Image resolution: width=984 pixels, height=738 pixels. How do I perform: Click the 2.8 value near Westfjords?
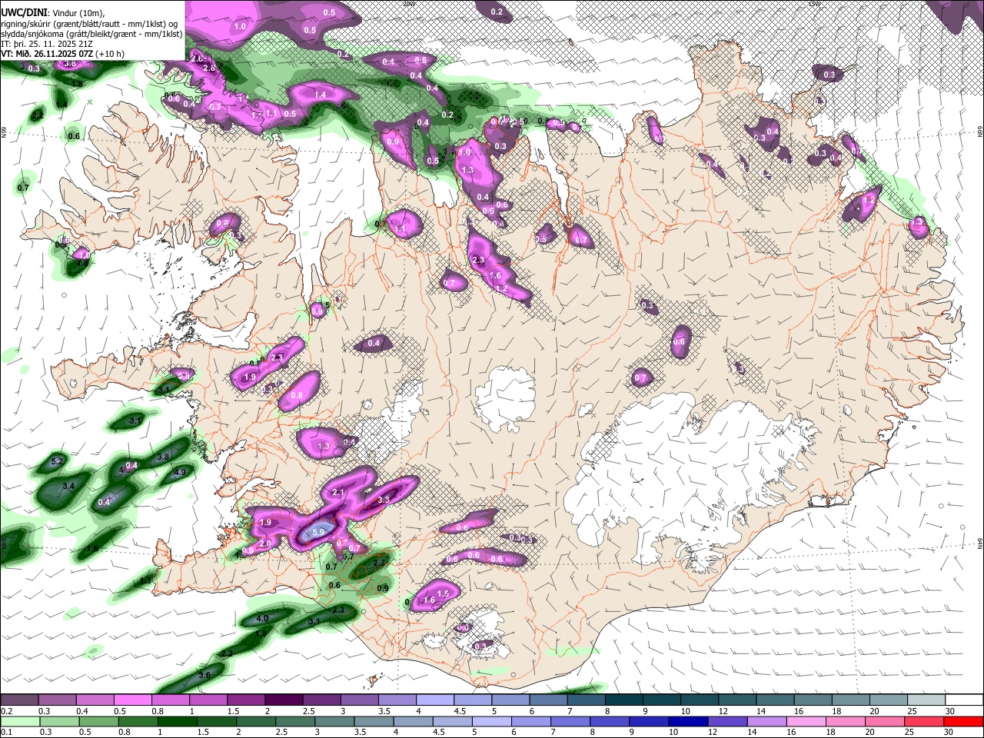209,68
